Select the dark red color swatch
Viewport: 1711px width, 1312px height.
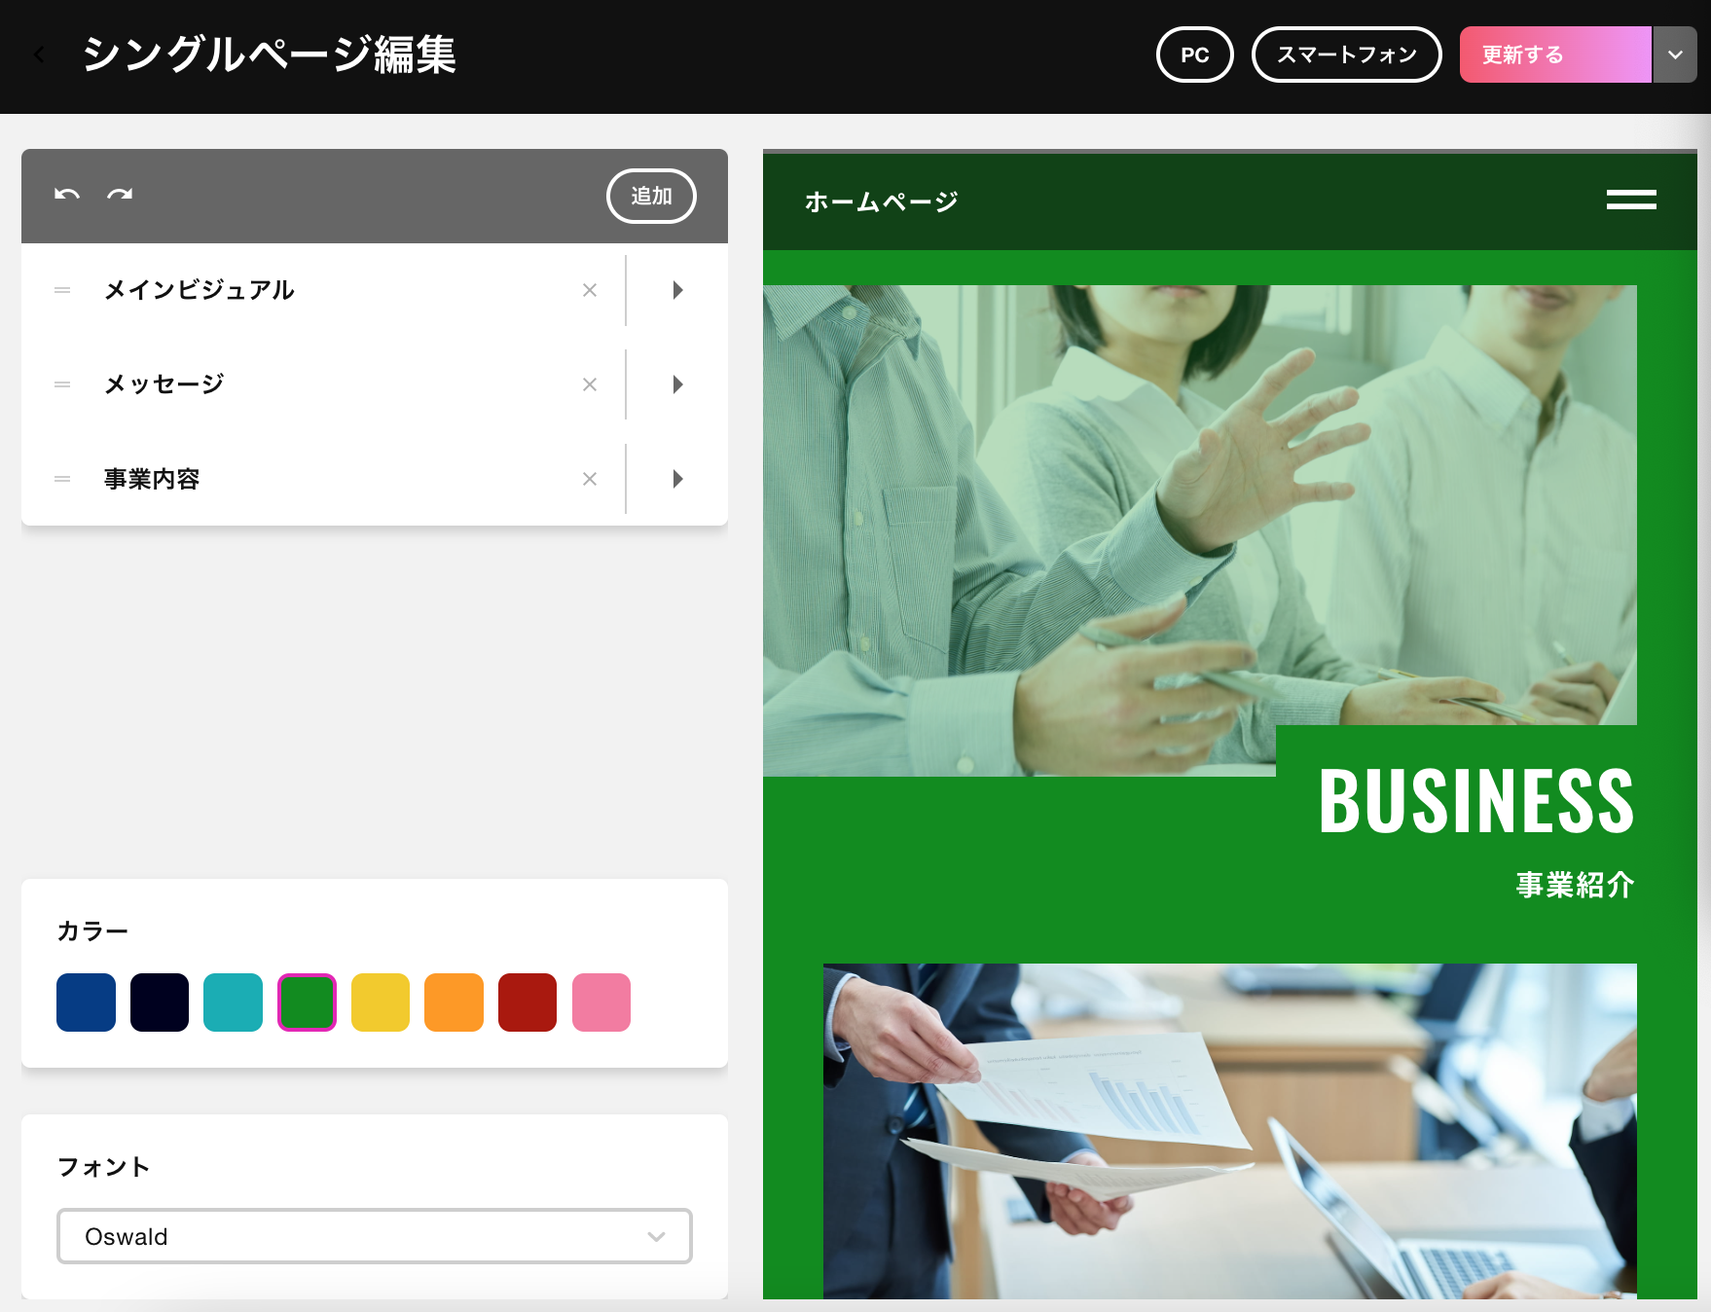pyautogui.click(x=528, y=1002)
